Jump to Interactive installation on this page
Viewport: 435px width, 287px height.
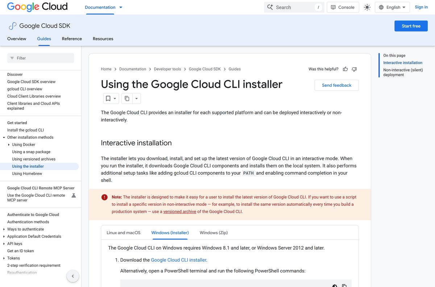(403, 63)
